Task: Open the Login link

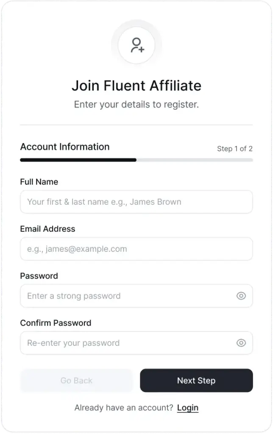Action: coord(187,407)
